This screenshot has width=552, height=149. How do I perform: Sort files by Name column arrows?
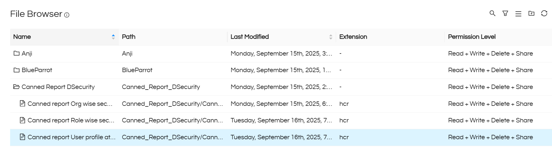[x=113, y=37]
